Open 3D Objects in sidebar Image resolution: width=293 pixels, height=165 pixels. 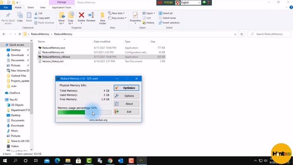pyautogui.click(x=17, y=105)
